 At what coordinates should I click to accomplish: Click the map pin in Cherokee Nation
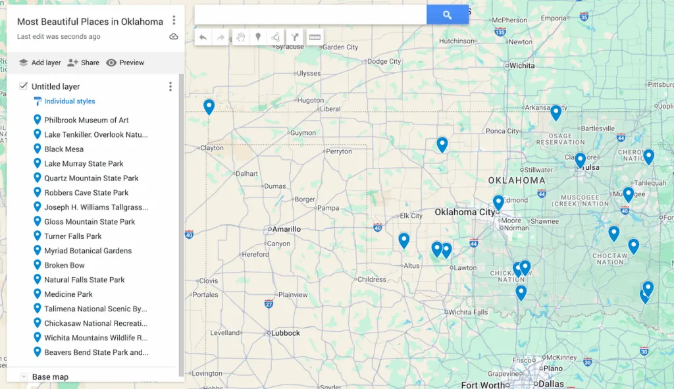648,157
